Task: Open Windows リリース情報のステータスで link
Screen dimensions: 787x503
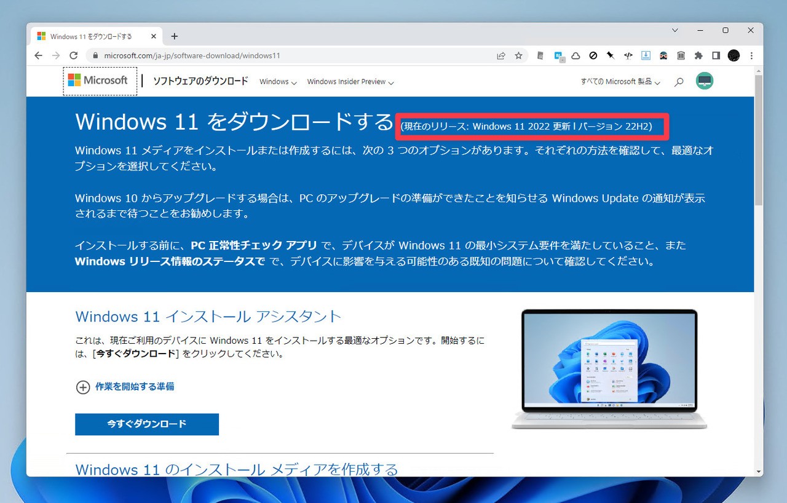Action: [x=170, y=261]
